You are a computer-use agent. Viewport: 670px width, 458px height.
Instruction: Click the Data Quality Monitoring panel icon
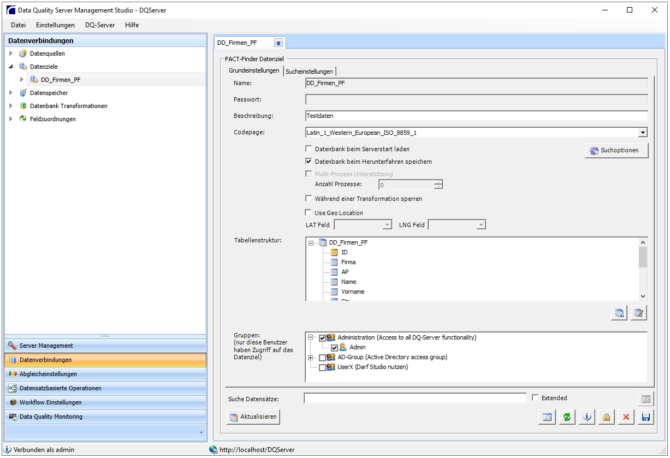point(13,417)
